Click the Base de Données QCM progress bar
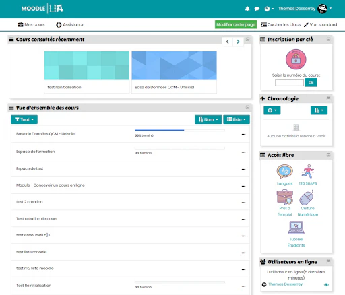The width and height of the screenshot is (345, 295). coord(179,130)
